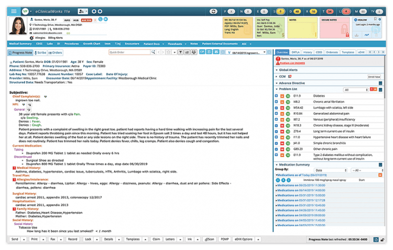Click the red arrow icon for N18.3 row
Image resolution: width=393 pixels, height=250 pixels.
(x=282, y=126)
